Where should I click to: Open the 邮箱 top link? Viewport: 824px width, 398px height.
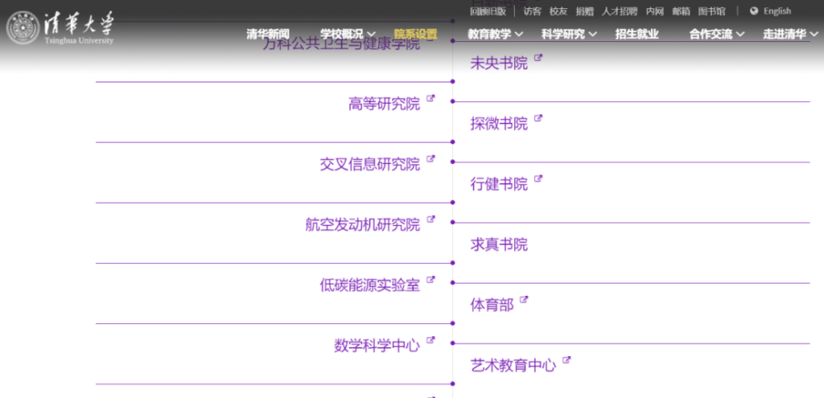[x=681, y=11]
